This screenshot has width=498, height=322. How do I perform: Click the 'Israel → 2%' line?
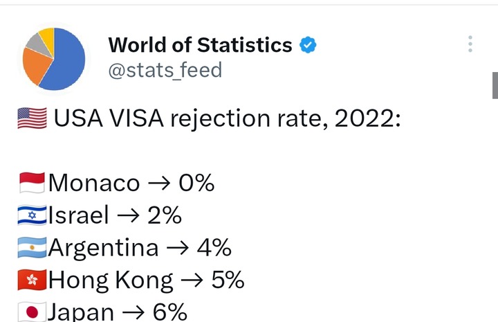point(115,215)
